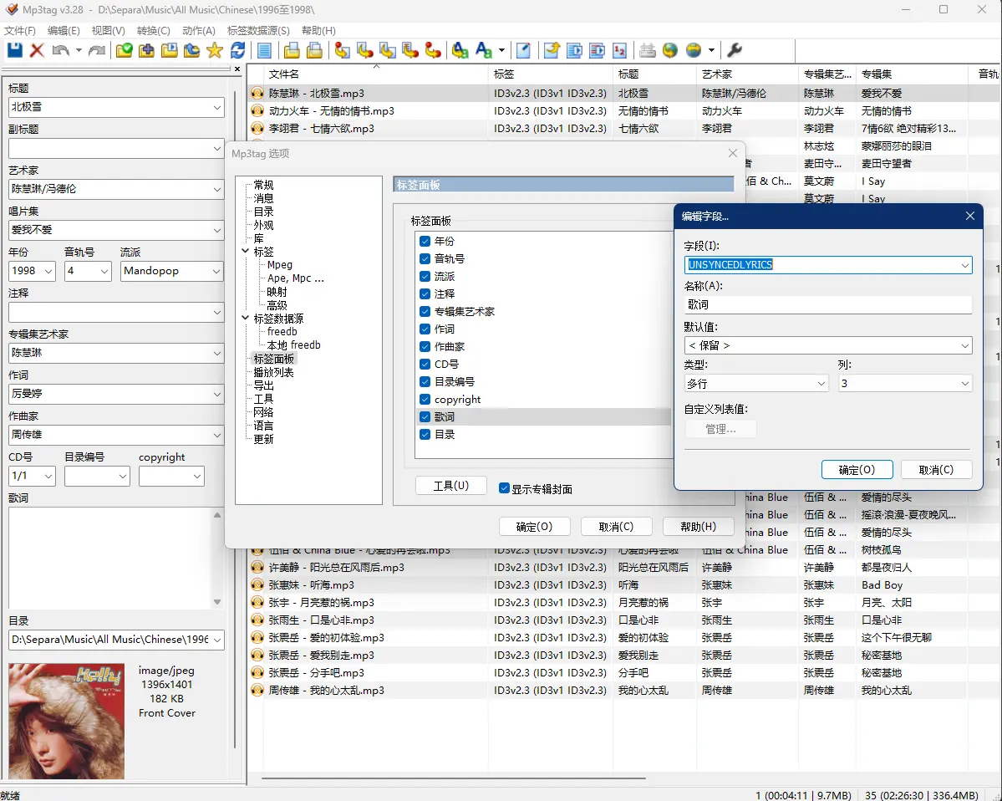
Task: Click the 工具(U) button
Action: (x=450, y=486)
